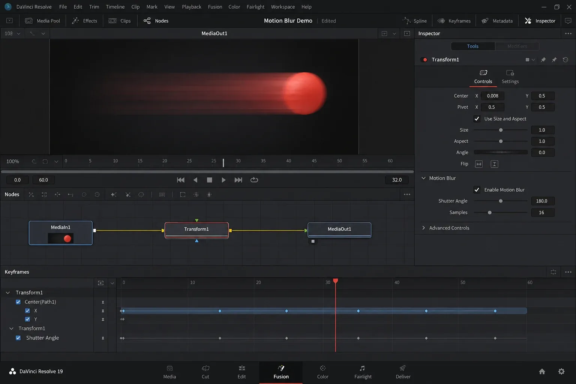Go to Media page

coord(169,372)
